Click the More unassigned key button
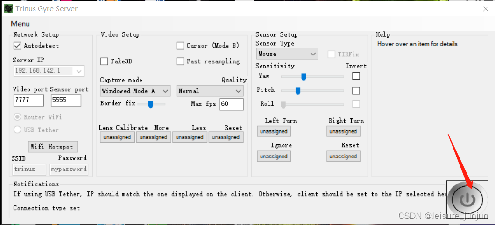The width and height of the screenshot is (495, 225). point(154,137)
